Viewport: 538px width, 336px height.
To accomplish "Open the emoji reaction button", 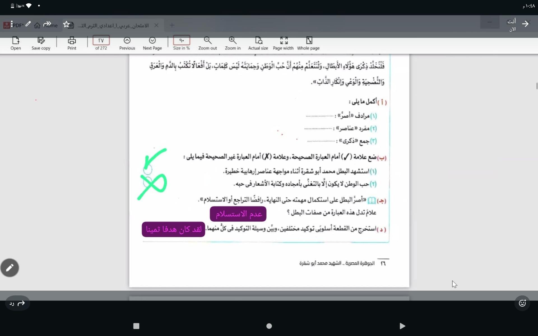I will 522,303.
